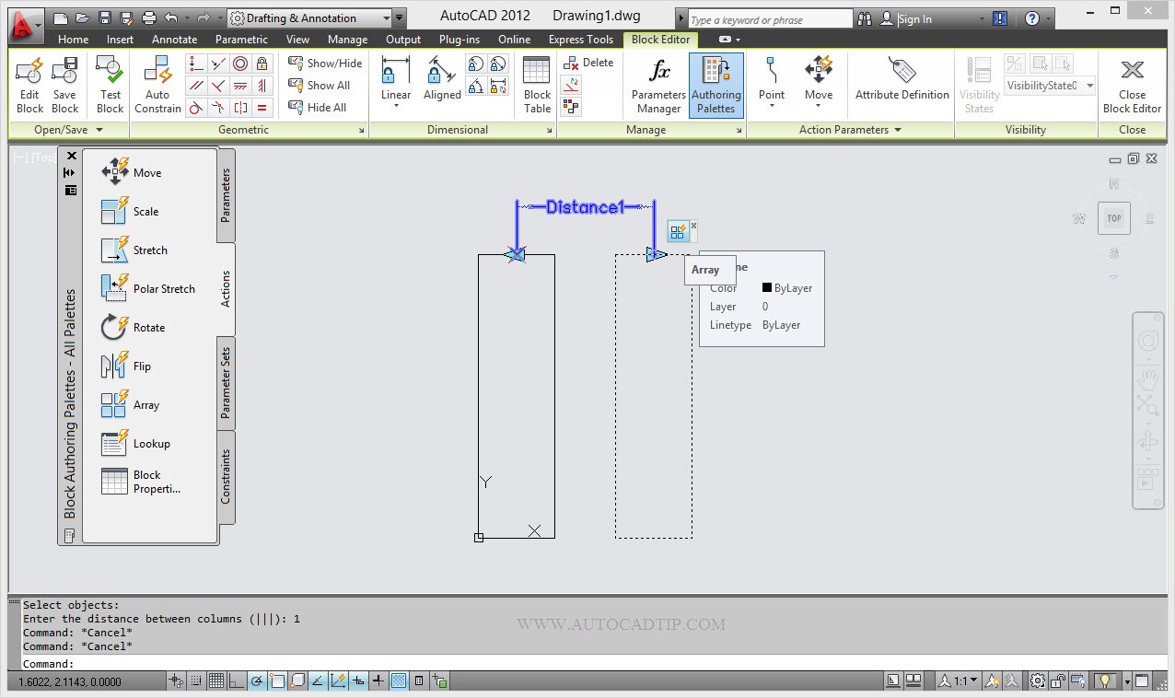This screenshot has width=1175, height=698.
Task: Toggle Object Snap in the status bar
Action: 277,681
